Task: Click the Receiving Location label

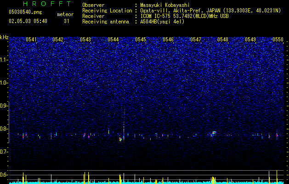Action: [x=107, y=11]
